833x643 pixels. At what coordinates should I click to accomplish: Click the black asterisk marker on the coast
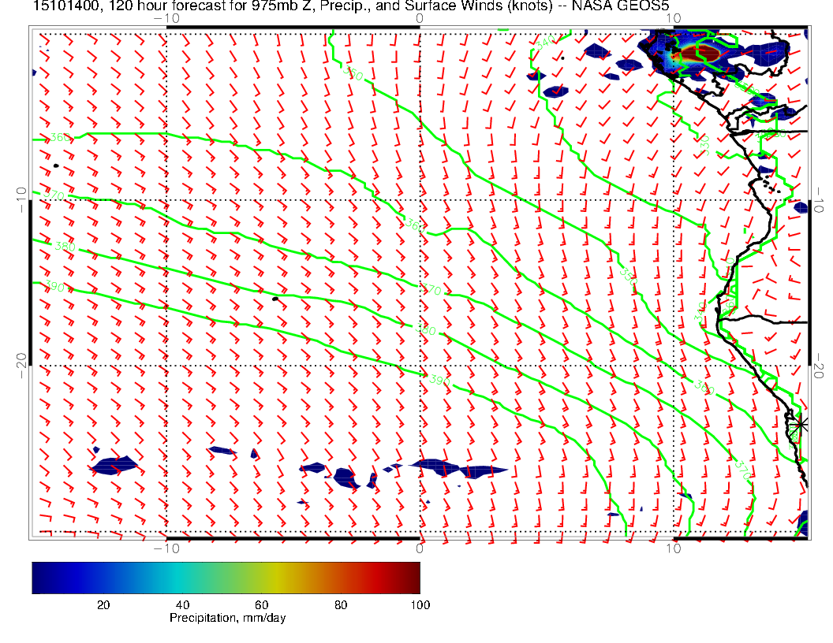tap(801, 424)
